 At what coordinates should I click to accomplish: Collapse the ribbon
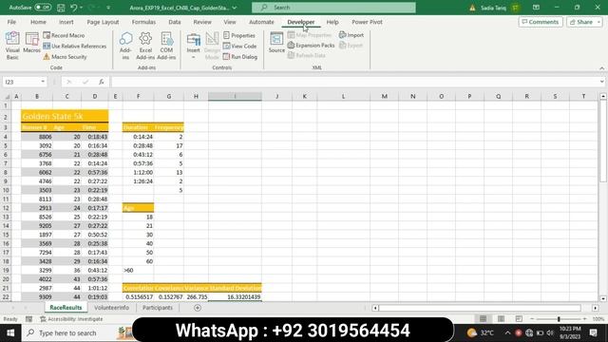[601, 68]
